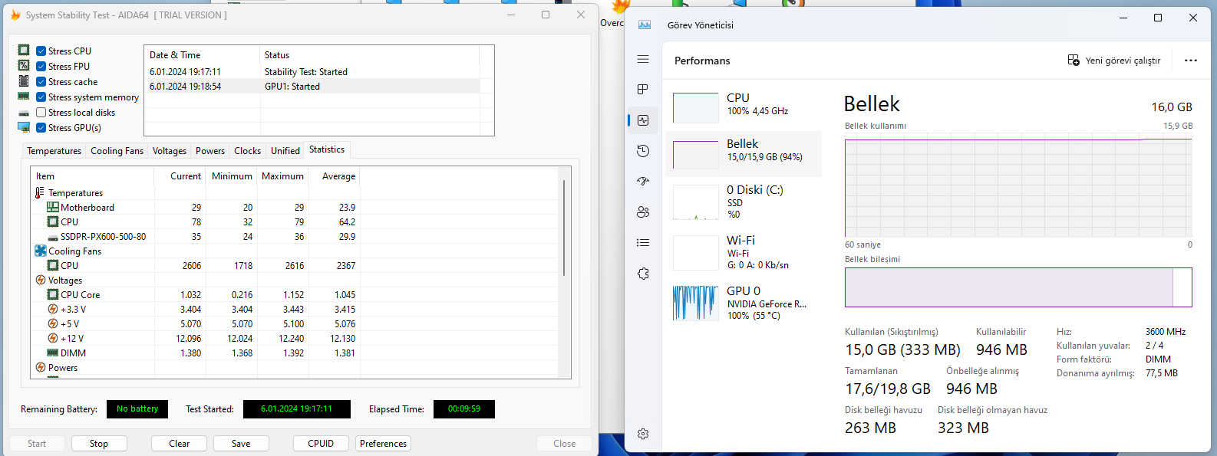Image resolution: width=1217 pixels, height=456 pixels.
Task: Open the Details list icon in sidebar
Action: pyautogui.click(x=643, y=243)
